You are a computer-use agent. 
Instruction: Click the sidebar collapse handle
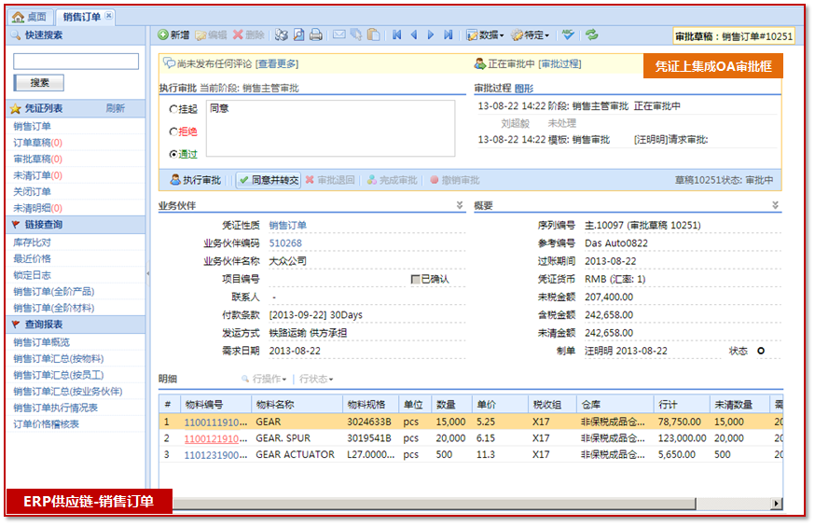point(147,273)
